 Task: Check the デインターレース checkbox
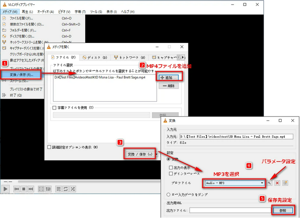[171, 174]
